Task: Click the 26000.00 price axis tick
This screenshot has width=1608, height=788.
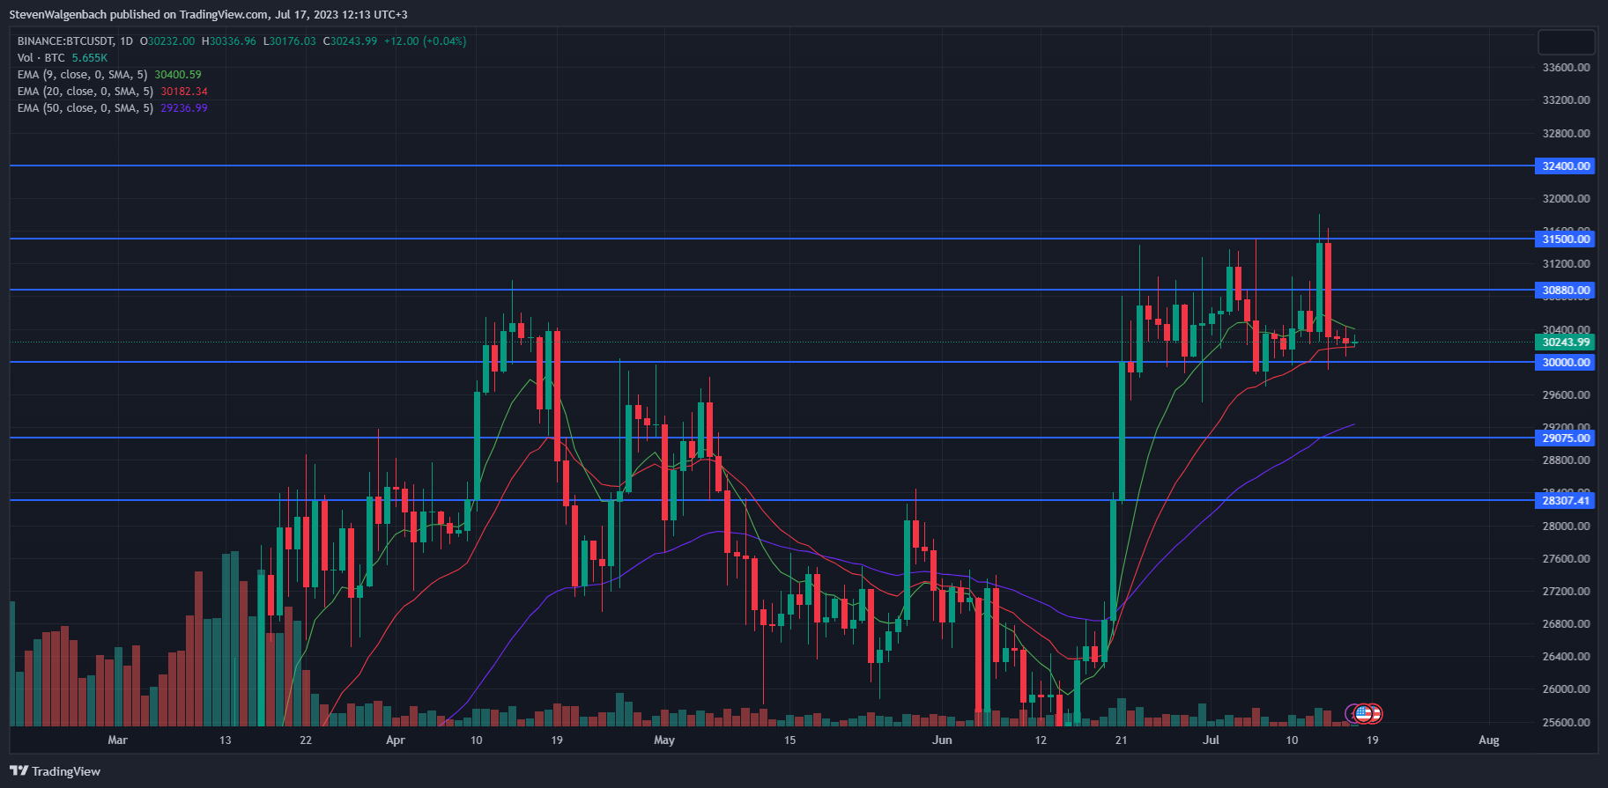Action: tap(1567, 689)
